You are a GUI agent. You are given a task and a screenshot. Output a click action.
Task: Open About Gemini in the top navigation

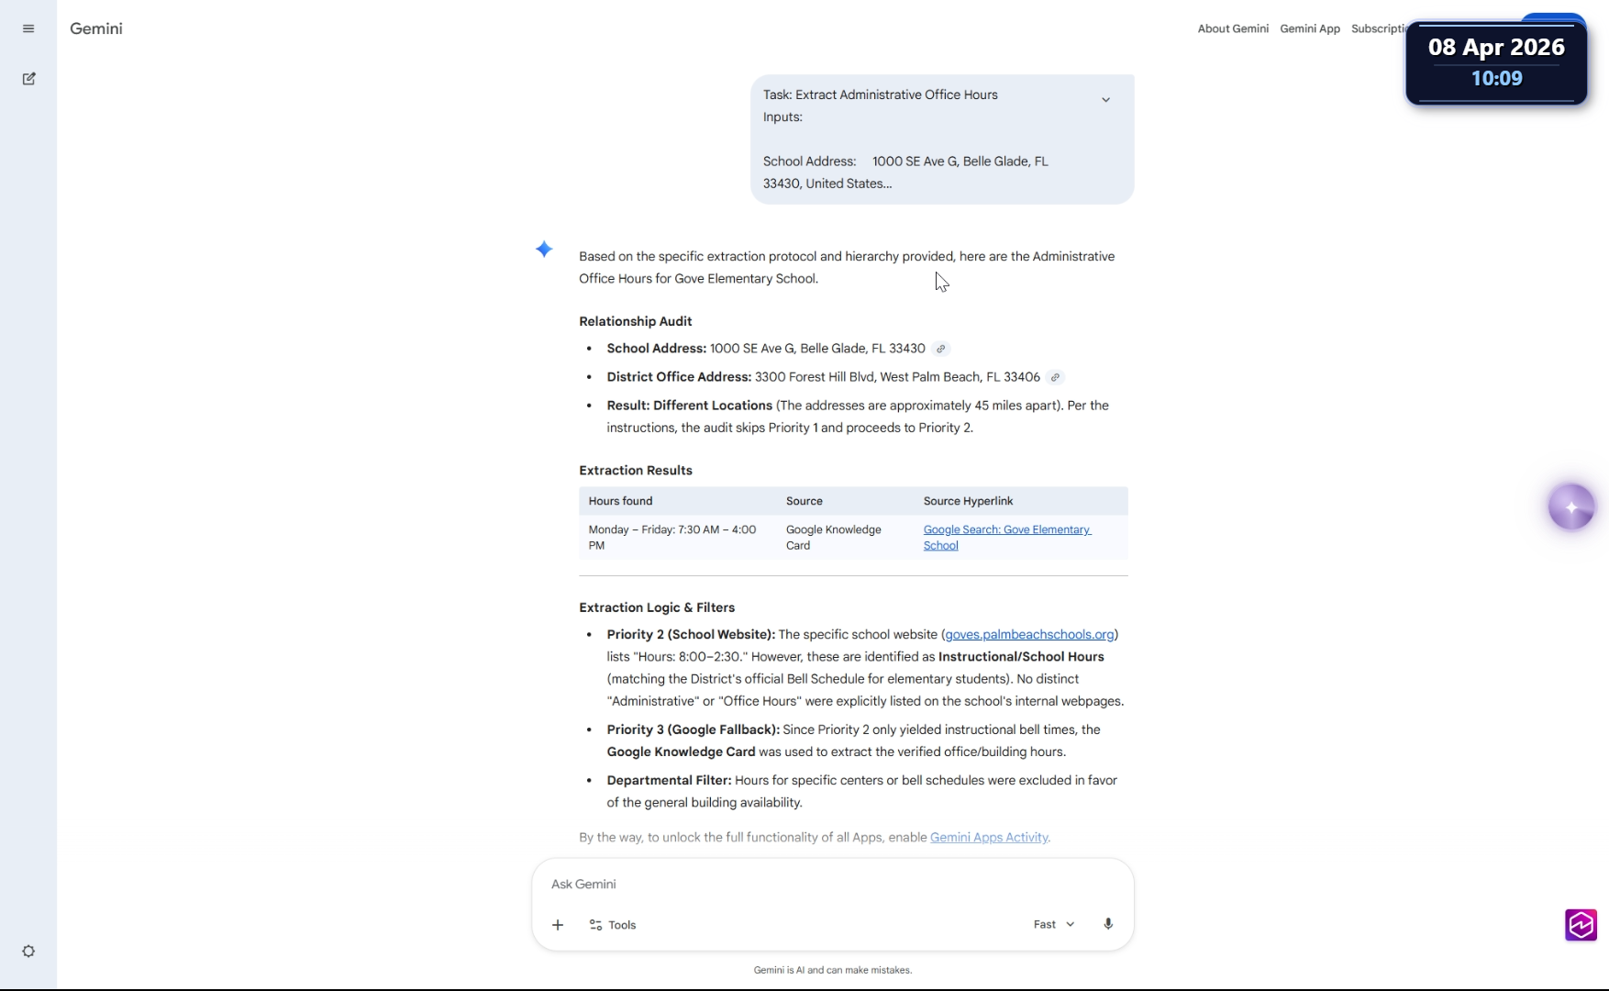[1233, 28]
